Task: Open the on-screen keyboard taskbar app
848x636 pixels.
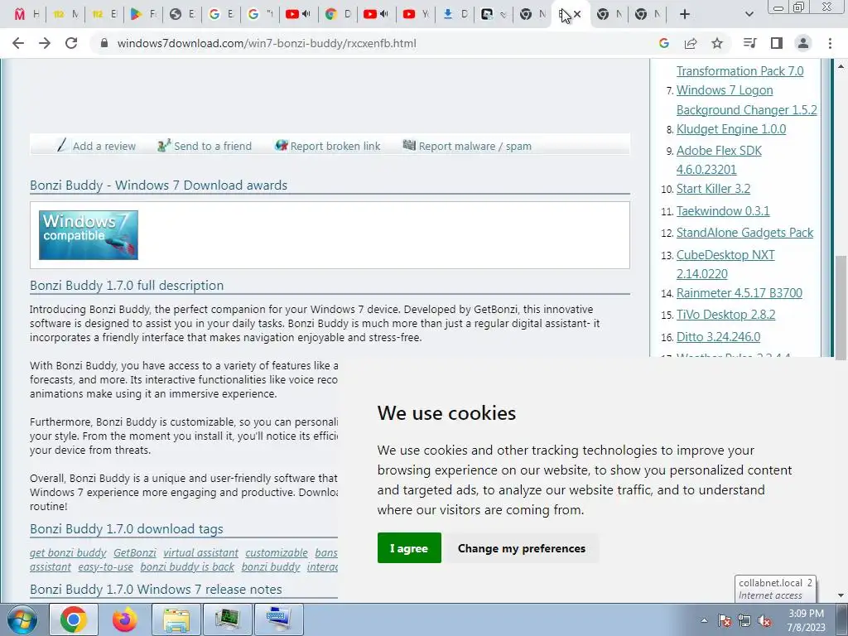Action: [x=278, y=619]
